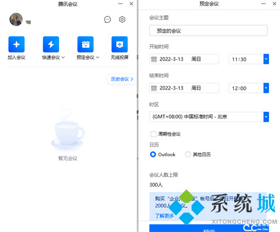Open the chat messages bubble icon

coord(107,19)
